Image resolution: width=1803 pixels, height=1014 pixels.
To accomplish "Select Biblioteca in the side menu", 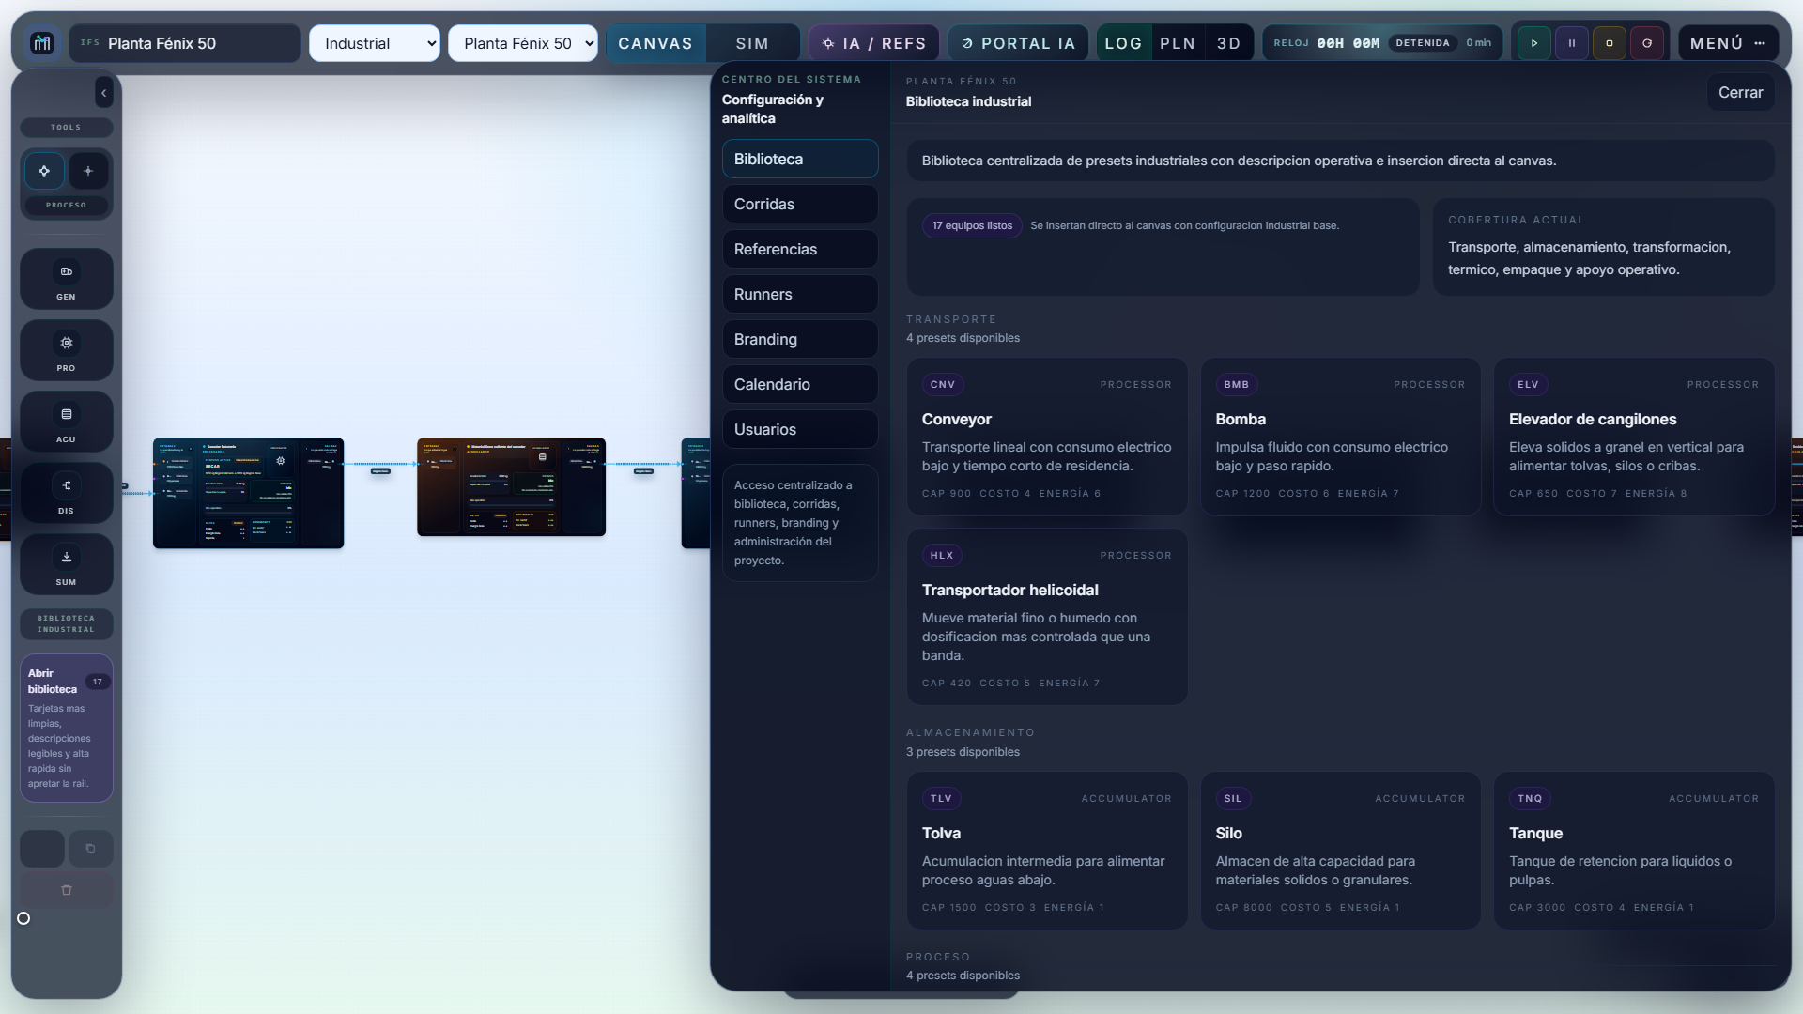I will (800, 159).
